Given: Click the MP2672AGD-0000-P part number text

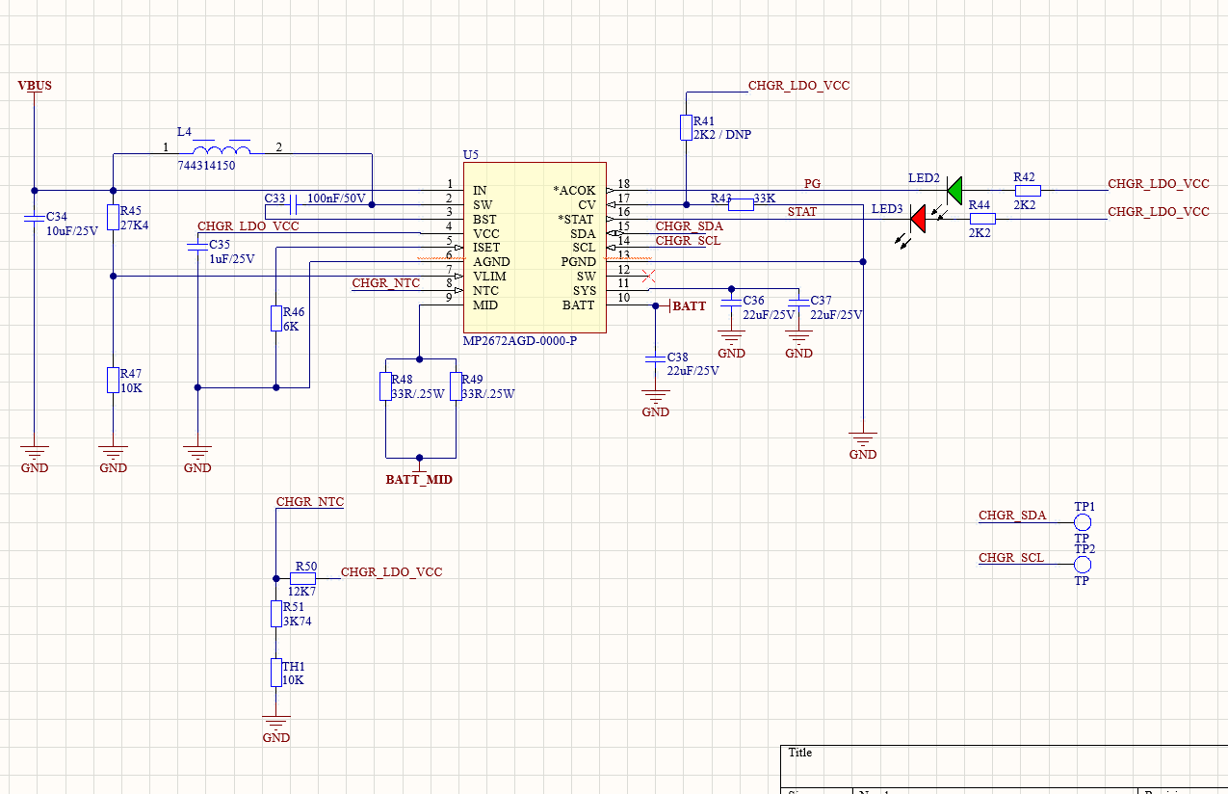Looking at the screenshot, I should click(x=520, y=341).
